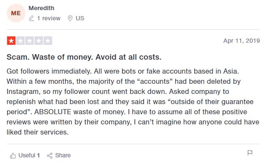
Task: Click the first red rating star
Action: [x=11, y=41]
